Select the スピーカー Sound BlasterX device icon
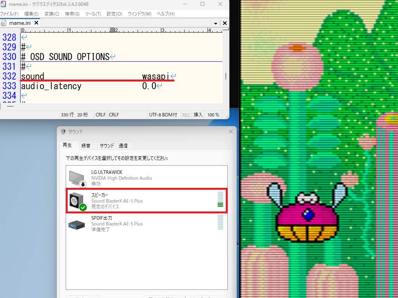 click(x=77, y=201)
